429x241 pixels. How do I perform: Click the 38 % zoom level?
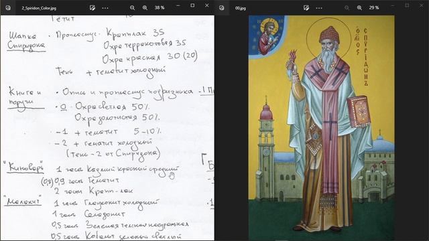point(160,8)
